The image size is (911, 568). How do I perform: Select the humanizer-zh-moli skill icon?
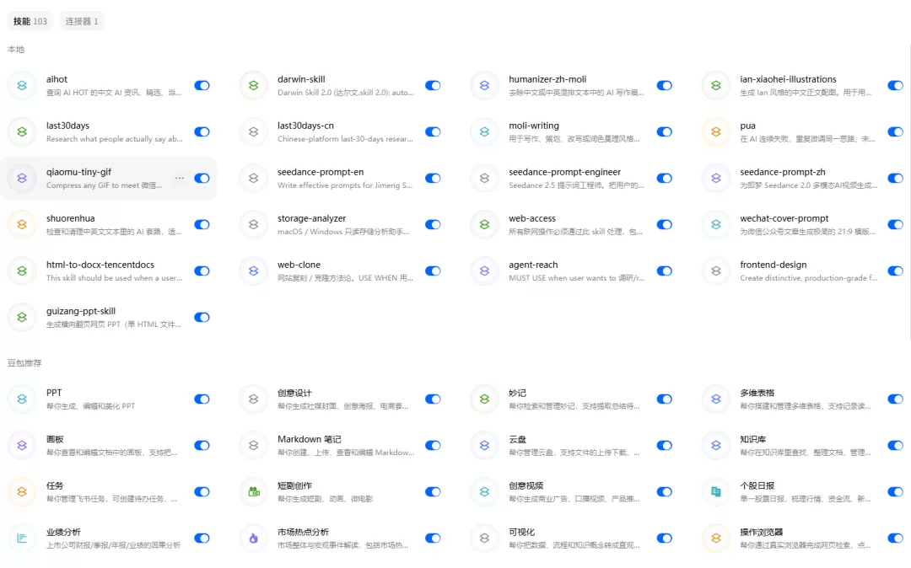point(484,85)
